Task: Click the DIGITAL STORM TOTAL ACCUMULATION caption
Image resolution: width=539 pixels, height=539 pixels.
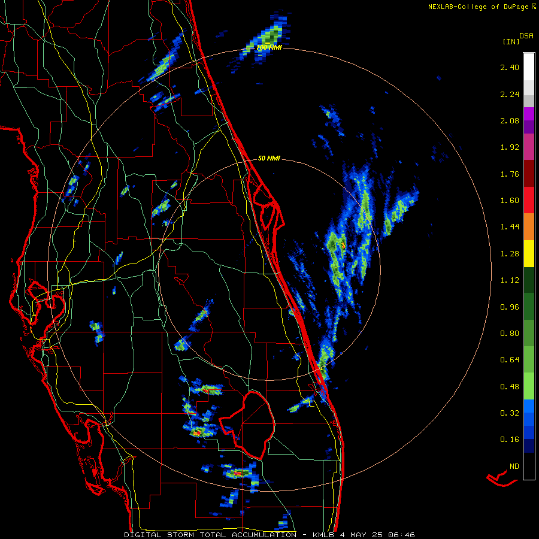Action: (x=210, y=535)
